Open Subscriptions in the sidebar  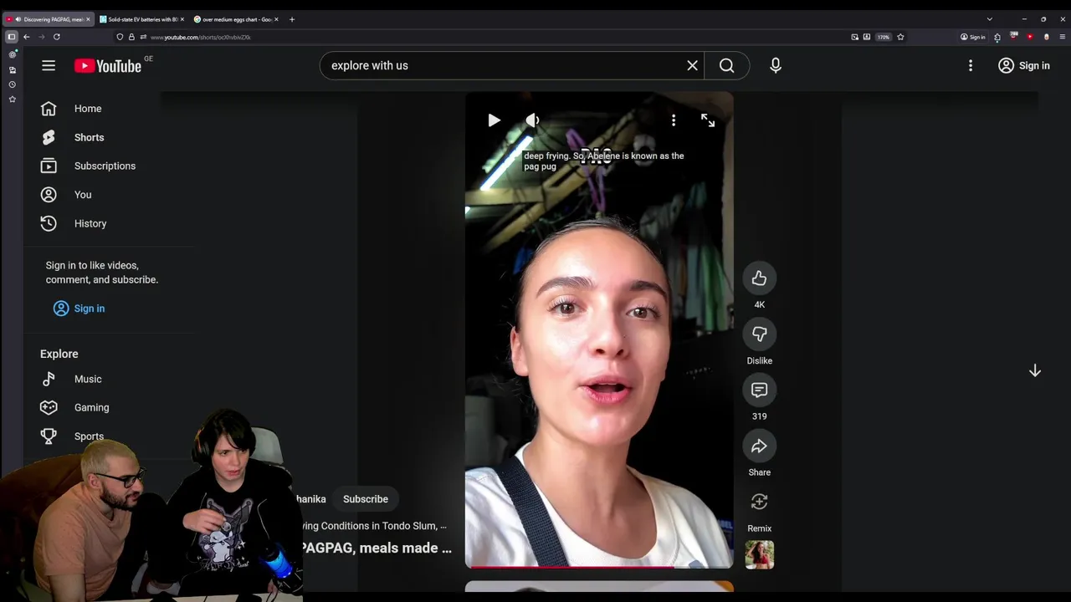click(x=105, y=166)
